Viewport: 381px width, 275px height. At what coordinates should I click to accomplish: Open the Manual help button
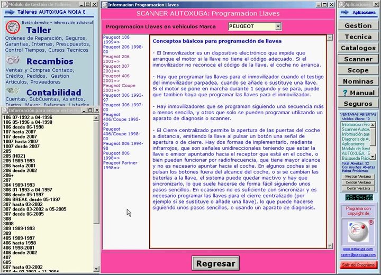coord(358,93)
